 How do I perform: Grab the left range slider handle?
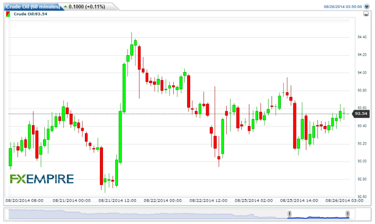290,214
